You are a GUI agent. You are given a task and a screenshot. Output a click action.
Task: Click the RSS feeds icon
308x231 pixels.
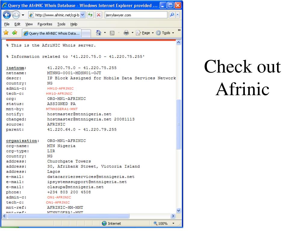[112, 33]
